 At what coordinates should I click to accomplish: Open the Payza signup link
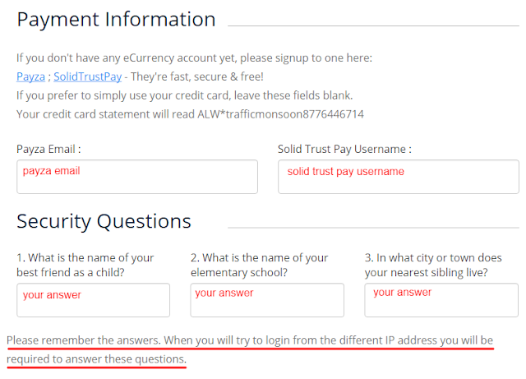(30, 77)
